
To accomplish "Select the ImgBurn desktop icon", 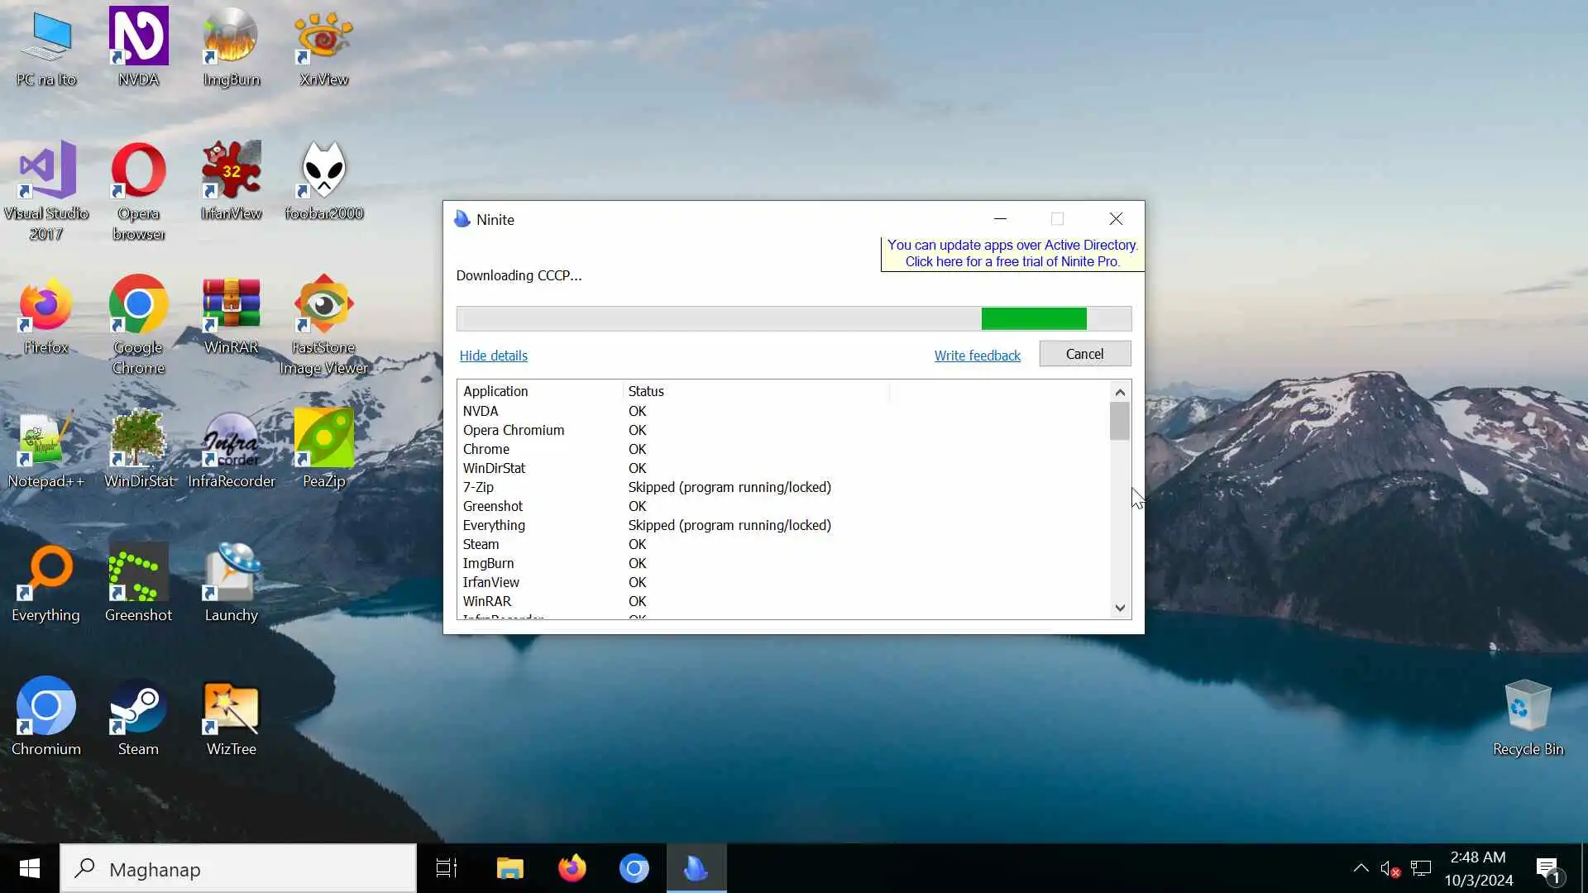I will point(231,37).
